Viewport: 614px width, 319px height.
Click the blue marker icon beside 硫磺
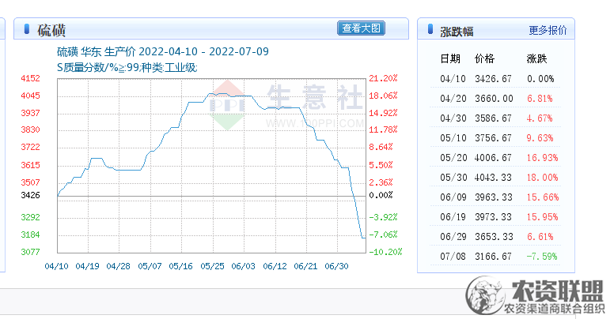[27, 30]
